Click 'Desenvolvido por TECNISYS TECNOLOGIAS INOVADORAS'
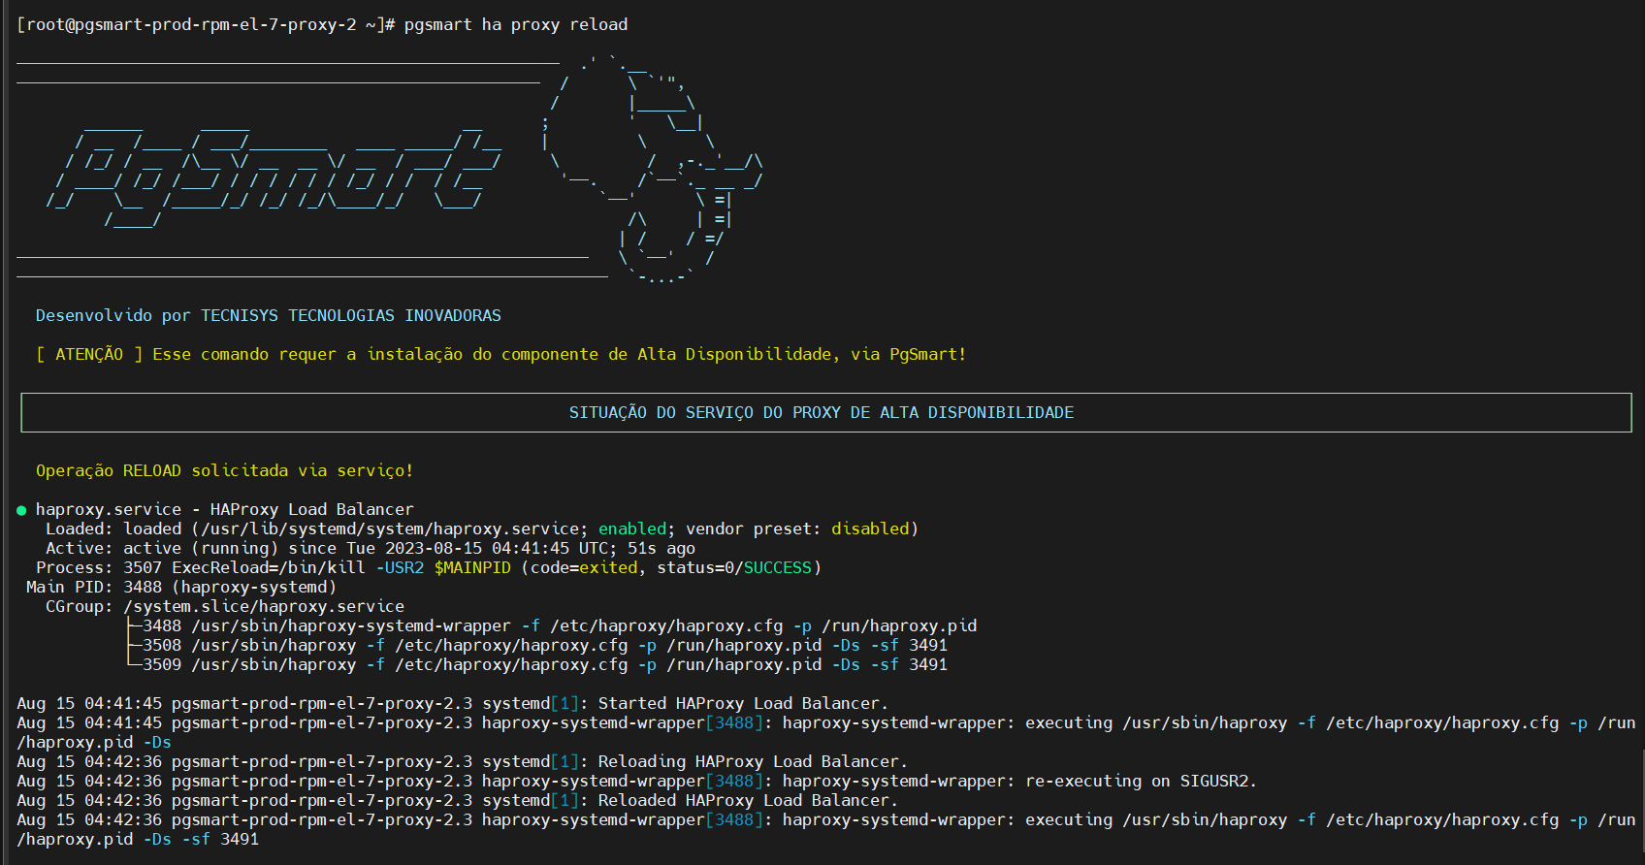Image resolution: width=1645 pixels, height=865 pixels. click(x=269, y=315)
